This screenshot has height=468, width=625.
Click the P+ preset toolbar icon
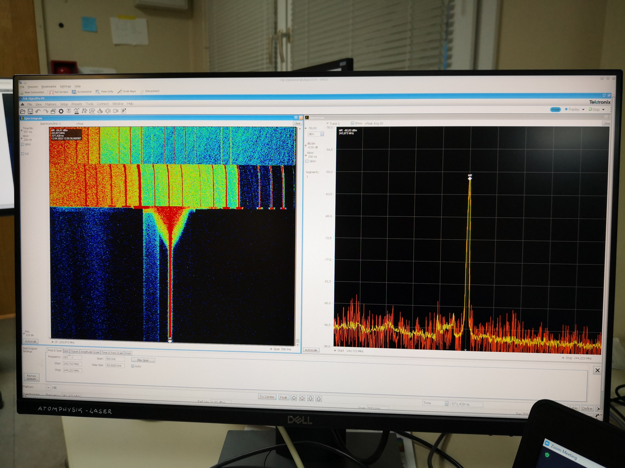[x=124, y=111]
